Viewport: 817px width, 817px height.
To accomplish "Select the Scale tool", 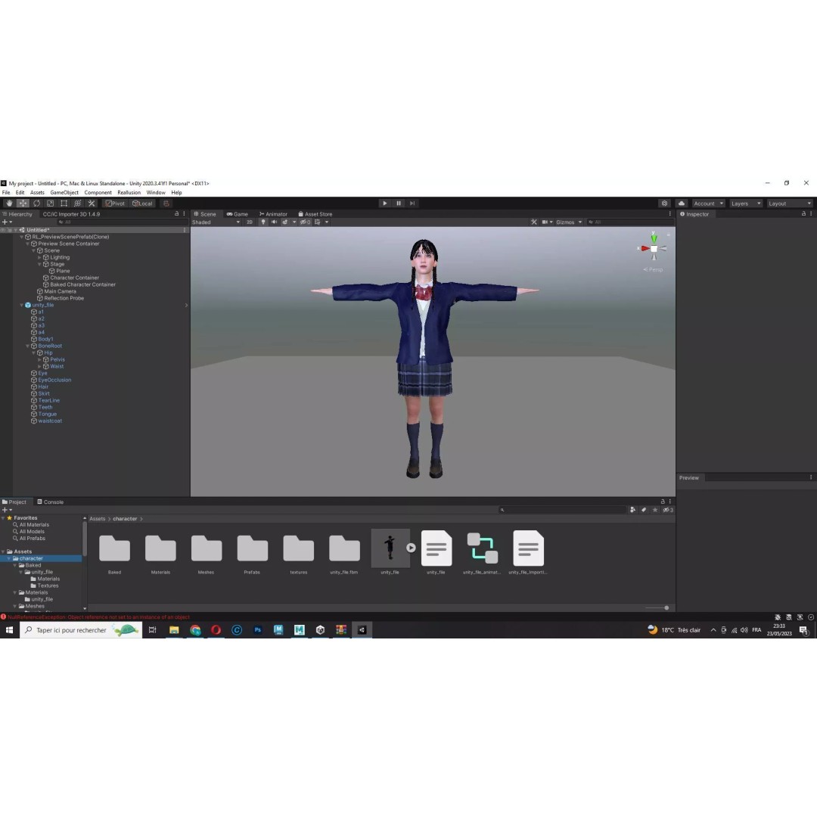I will click(50, 203).
